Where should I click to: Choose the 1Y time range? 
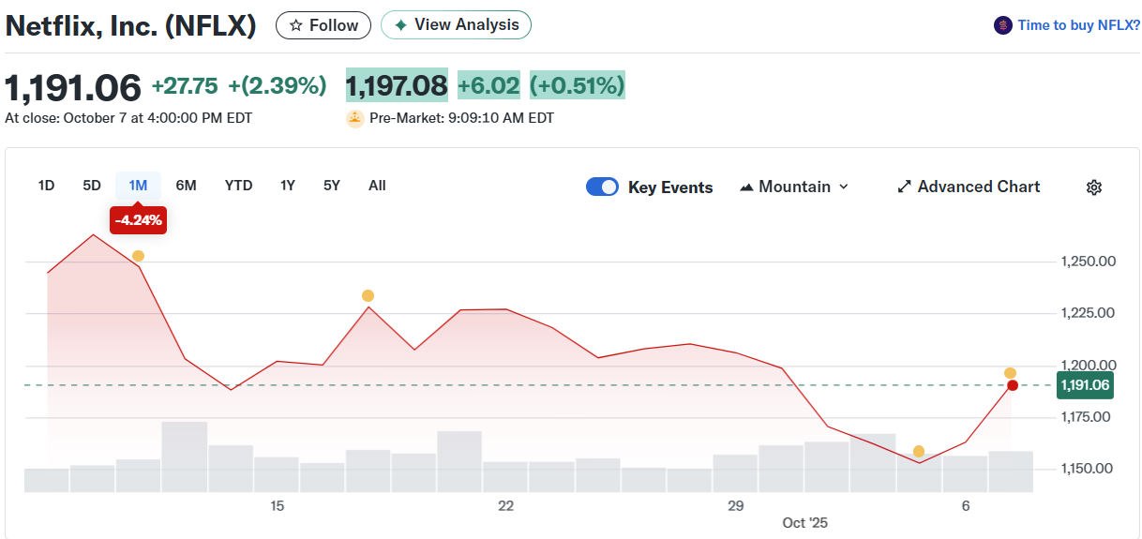(x=288, y=186)
